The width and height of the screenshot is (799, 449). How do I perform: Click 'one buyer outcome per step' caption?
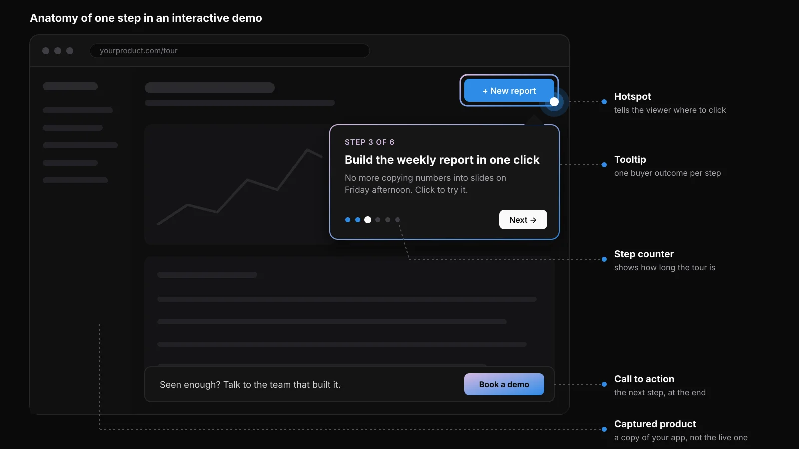coord(667,173)
